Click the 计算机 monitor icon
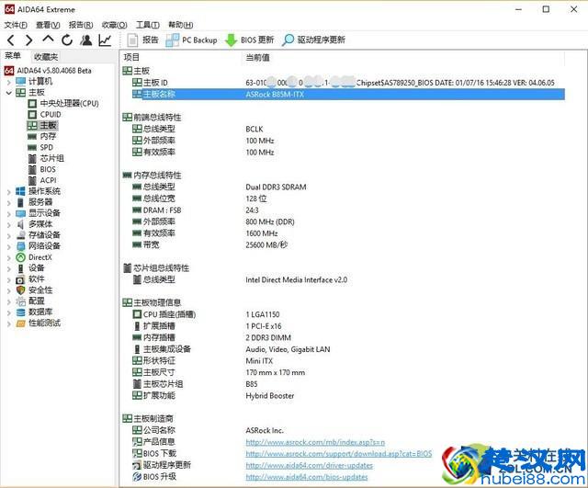Viewport: 588px width, 488px height. click(20, 82)
